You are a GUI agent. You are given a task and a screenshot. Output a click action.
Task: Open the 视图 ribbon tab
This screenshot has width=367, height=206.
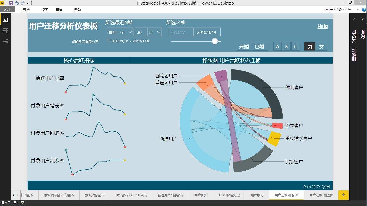click(45, 10)
